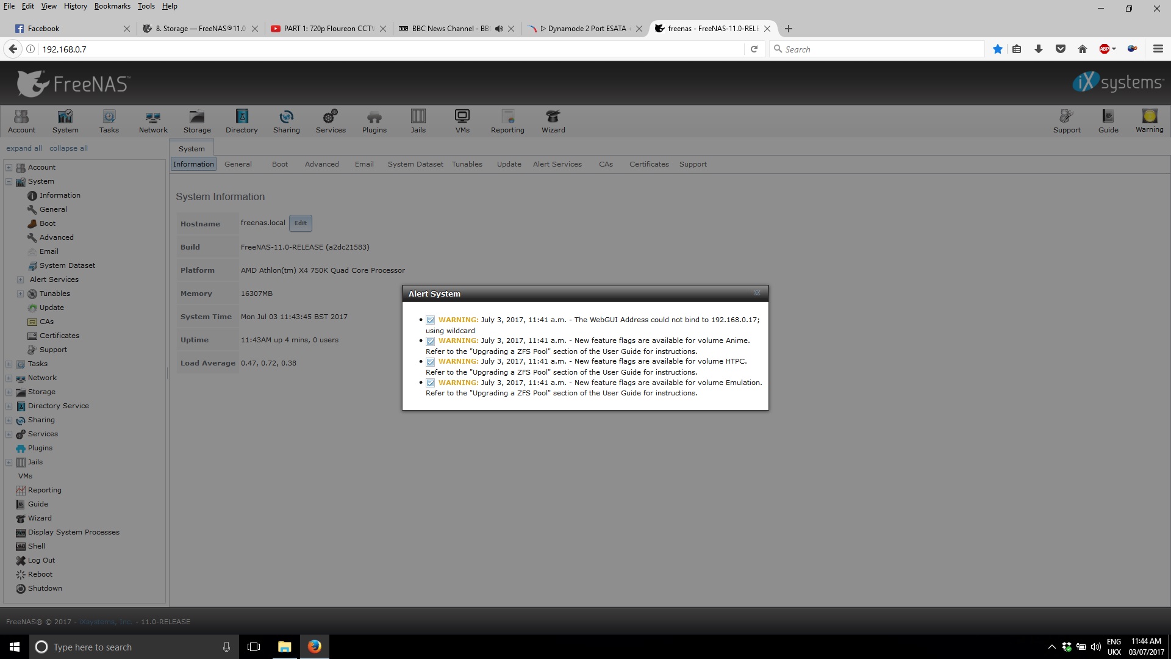1171x659 pixels.
Task: Toggle checkbox for volume Emulation warning
Action: (430, 383)
